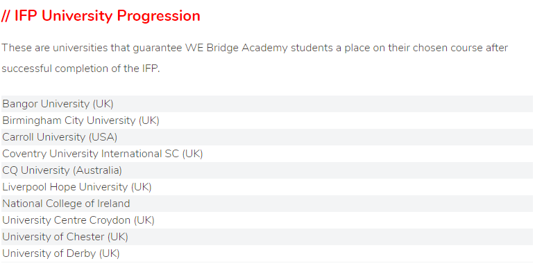535x268 pixels.
Task: Click the introductory paragraph about guaranteed places
Action: [255, 58]
